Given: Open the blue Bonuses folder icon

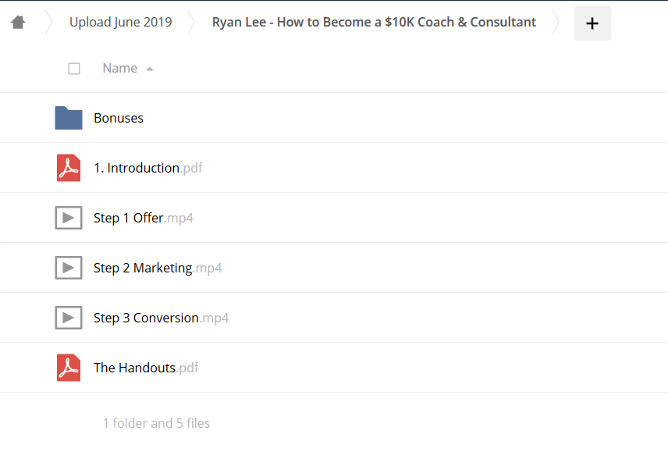Looking at the screenshot, I should pos(69,118).
